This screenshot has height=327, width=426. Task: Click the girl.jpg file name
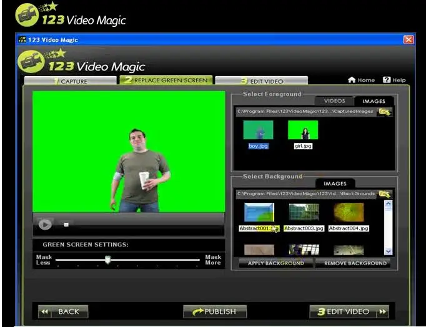point(303,146)
